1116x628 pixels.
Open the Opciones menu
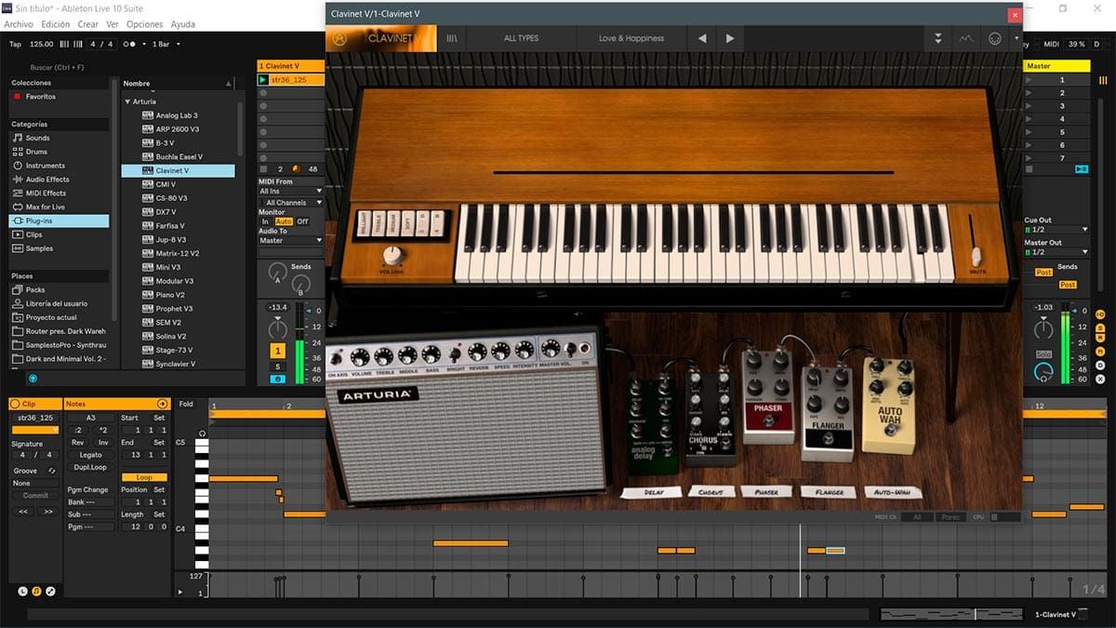pyautogui.click(x=144, y=24)
